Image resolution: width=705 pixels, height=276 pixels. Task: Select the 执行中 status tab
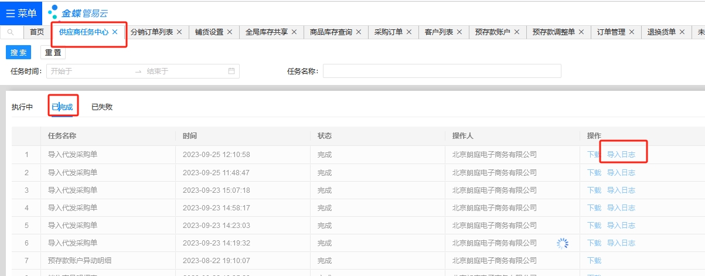(22, 107)
